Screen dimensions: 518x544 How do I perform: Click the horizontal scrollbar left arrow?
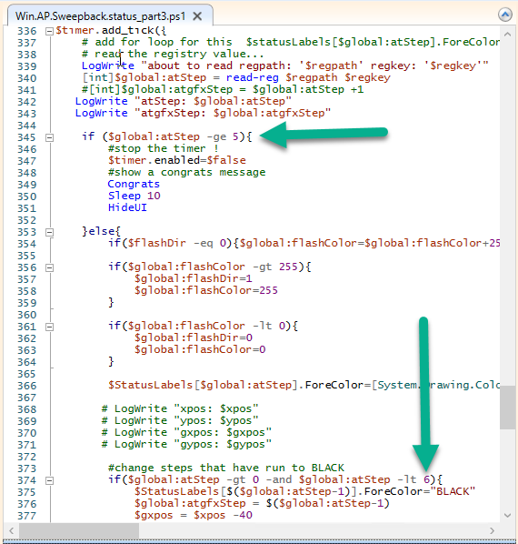point(12,530)
